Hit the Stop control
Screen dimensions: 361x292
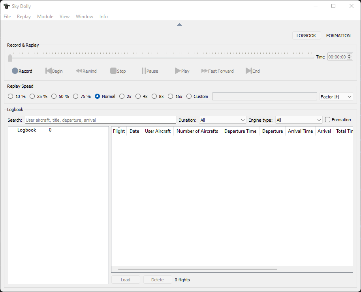(118, 71)
